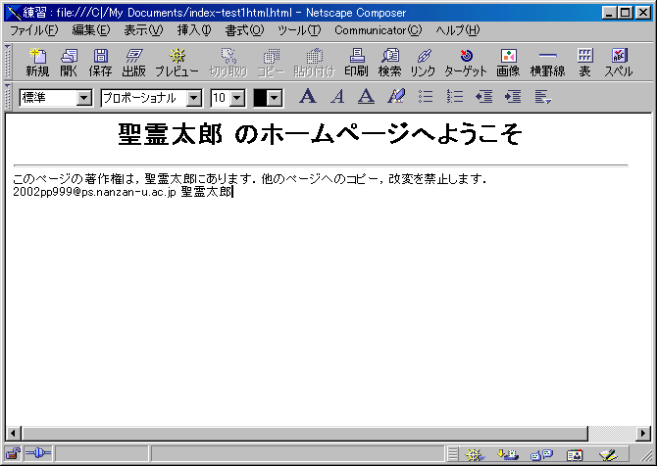The height and width of the screenshot is (466, 657).
Task: Open the alignment dropdown
Action: (543, 97)
